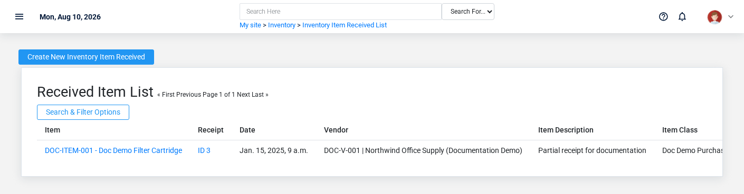This screenshot has height=194, width=744.
Task: Open Search & Filter Options
Action: tap(83, 112)
